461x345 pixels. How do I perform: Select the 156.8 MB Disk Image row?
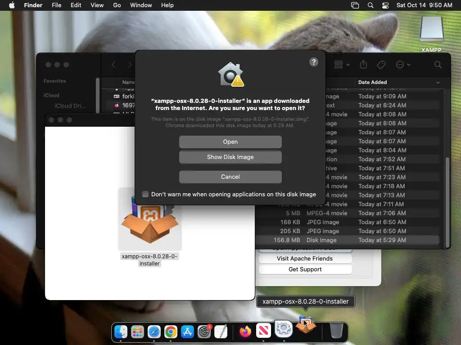(x=347, y=240)
